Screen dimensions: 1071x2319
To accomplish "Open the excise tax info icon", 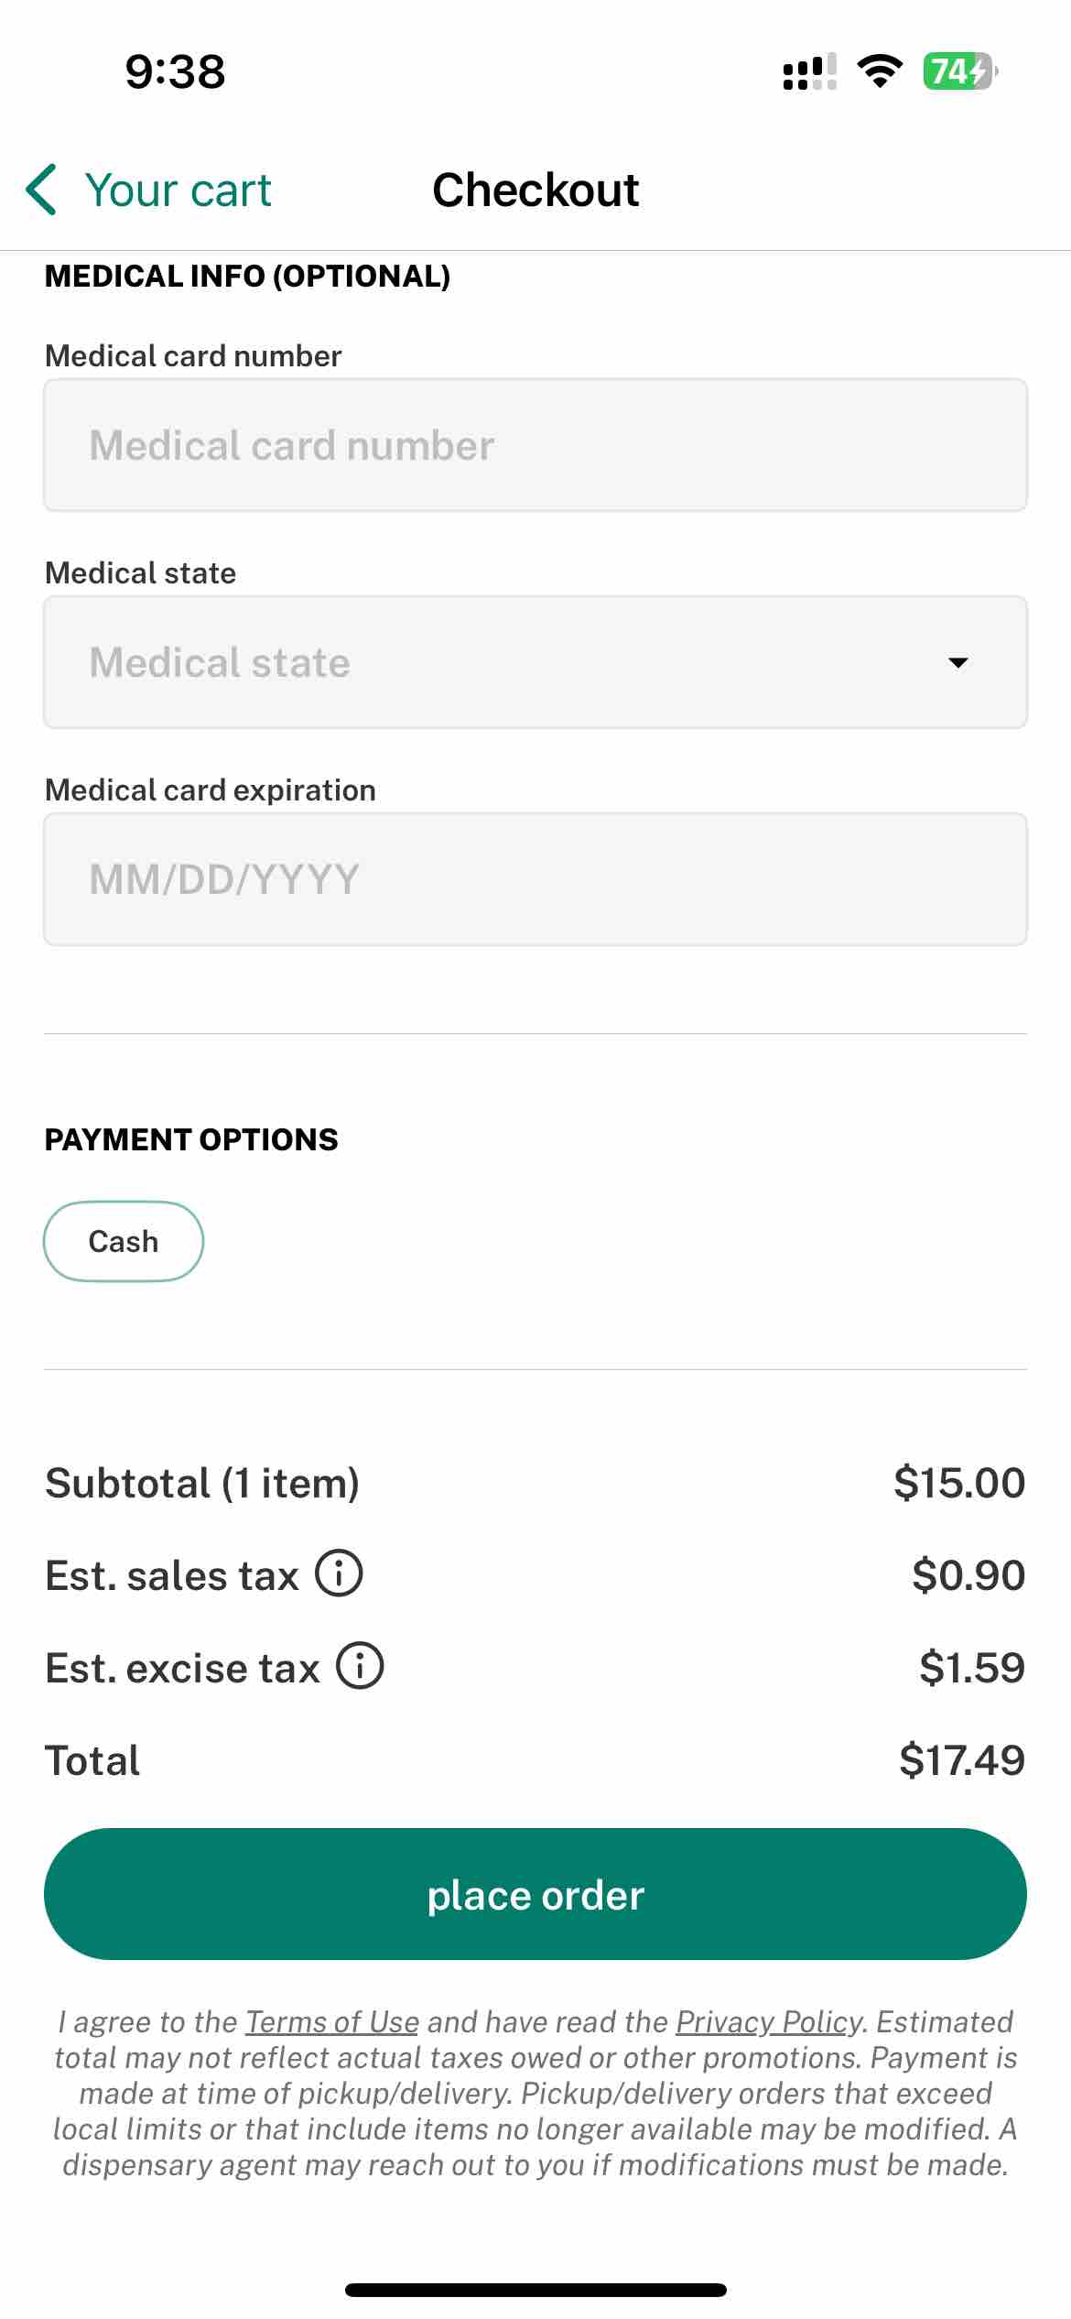I will click(360, 1666).
